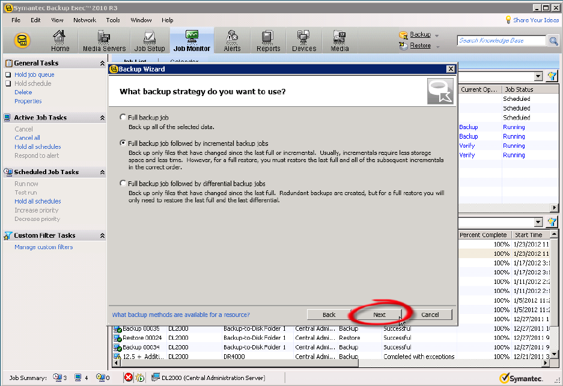The width and height of the screenshot is (563, 386).
Task: Click the Backup icon in toolbar
Action: click(x=404, y=35)
